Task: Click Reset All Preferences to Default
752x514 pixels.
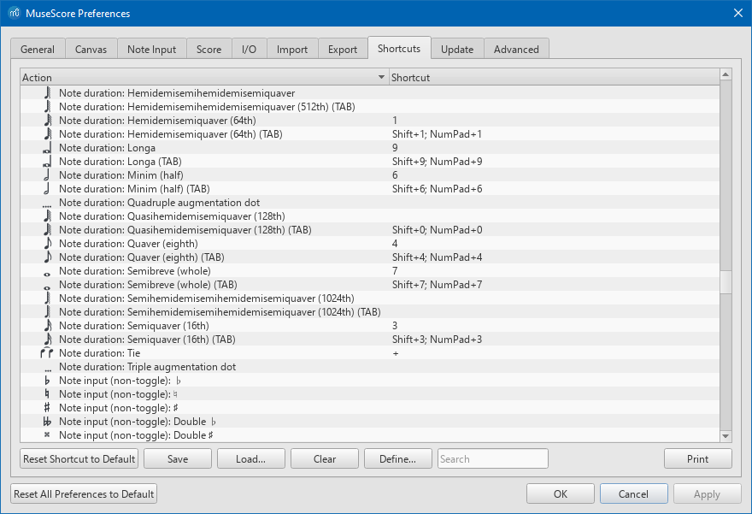Action: pos(84,493)
